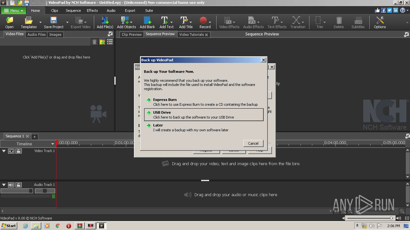The image size is (410, 230).
Task: Click the bin trash icon in Video Files panel
Action: coord(94,42)
